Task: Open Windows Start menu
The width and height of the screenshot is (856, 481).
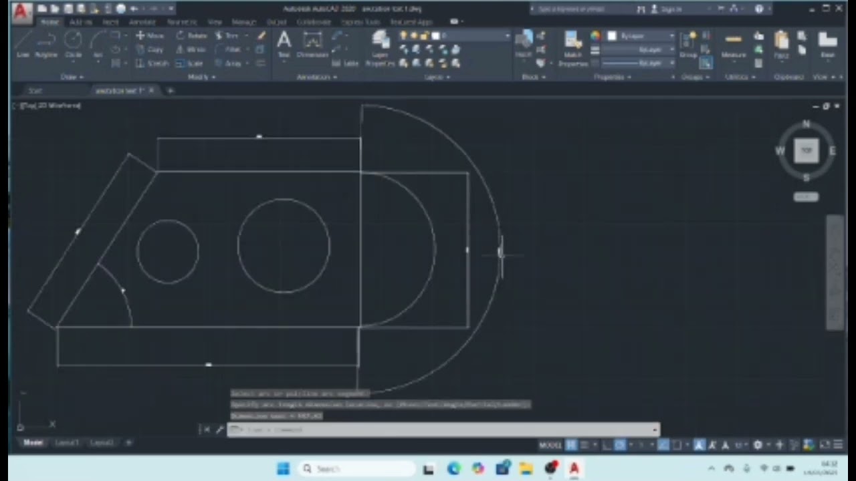Action: pos(283,468)
